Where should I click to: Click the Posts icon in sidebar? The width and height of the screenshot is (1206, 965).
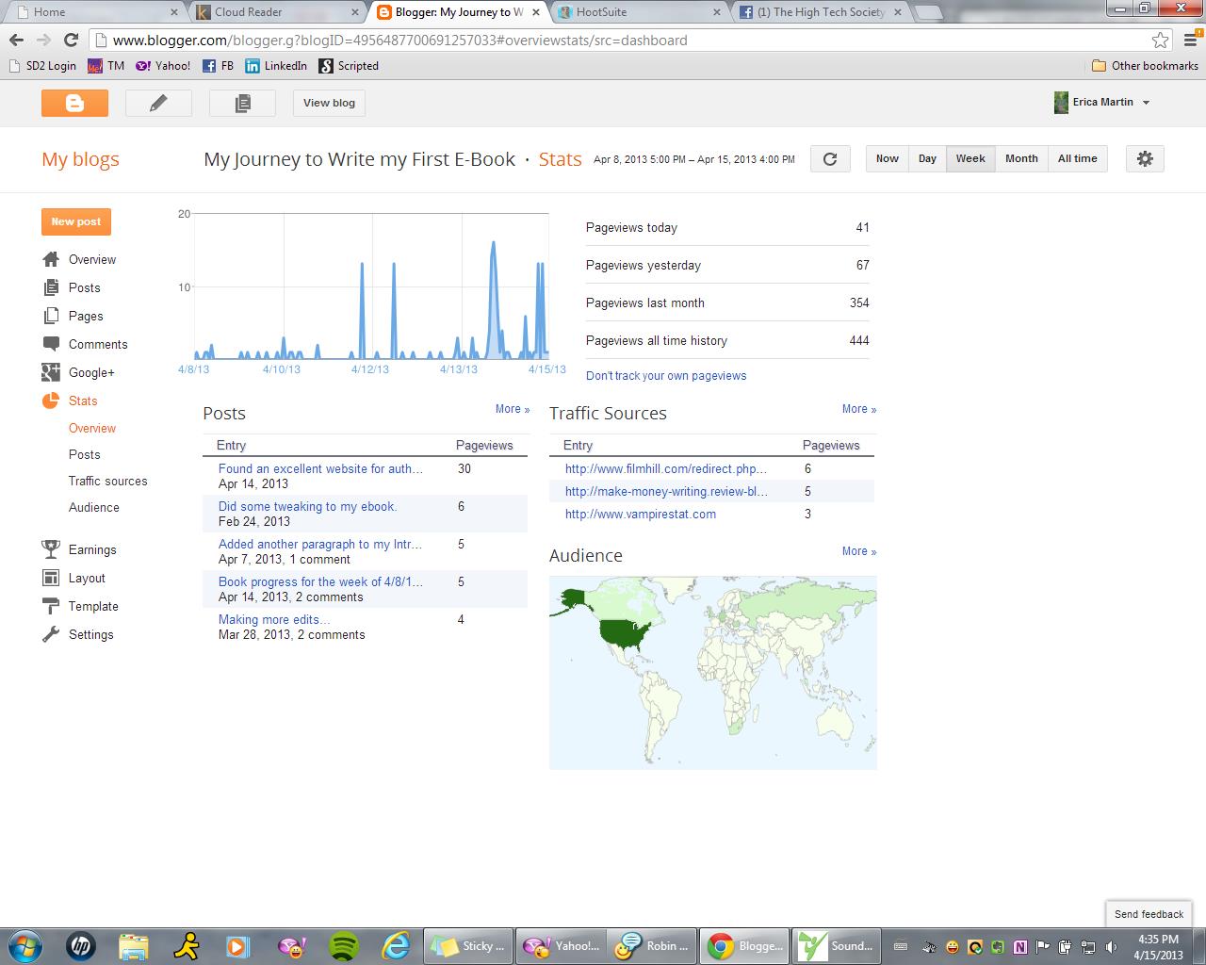coord(51,287)
